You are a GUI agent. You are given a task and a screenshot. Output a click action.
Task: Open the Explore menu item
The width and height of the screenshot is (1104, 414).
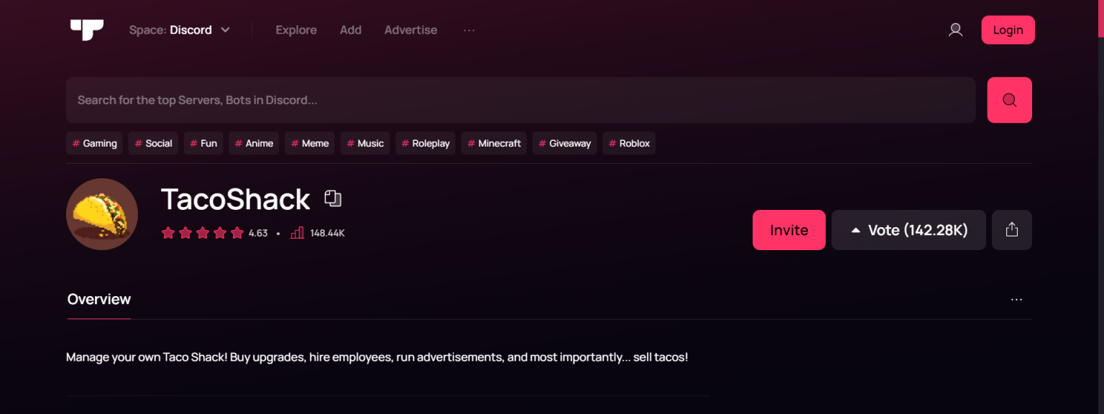296,29
